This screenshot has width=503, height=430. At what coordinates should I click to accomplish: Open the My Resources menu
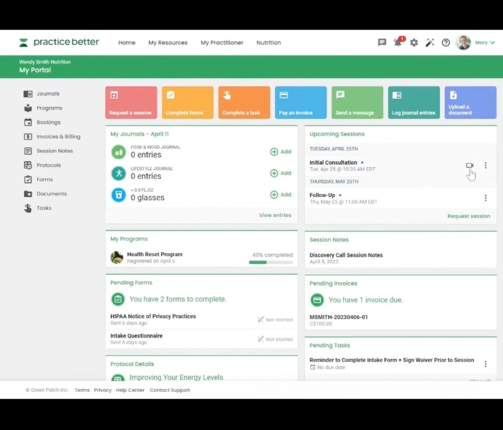click(168, 43)
